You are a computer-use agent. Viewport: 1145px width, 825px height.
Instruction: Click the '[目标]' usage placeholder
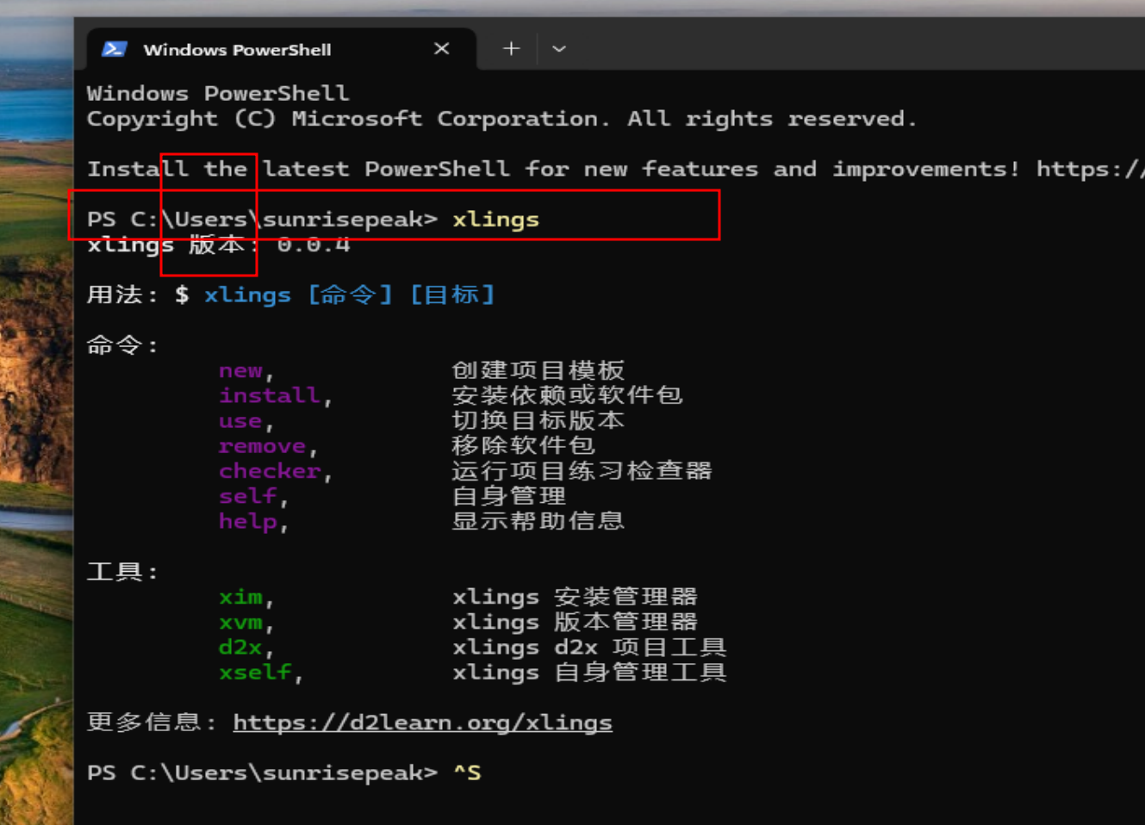click(452, 295)
